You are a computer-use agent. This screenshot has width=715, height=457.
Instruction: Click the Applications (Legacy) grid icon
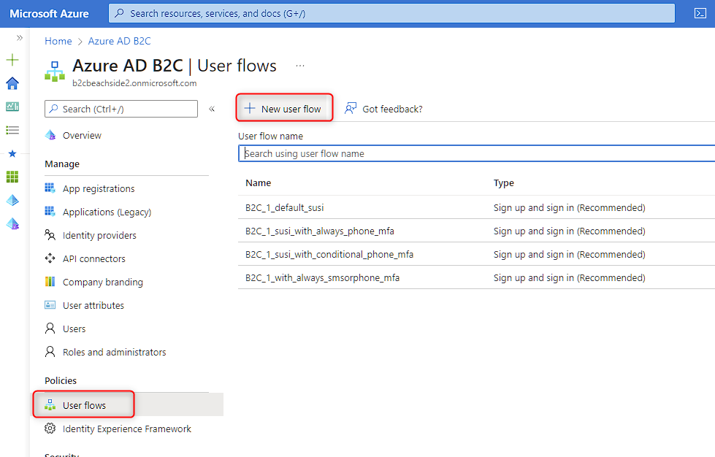50,212
